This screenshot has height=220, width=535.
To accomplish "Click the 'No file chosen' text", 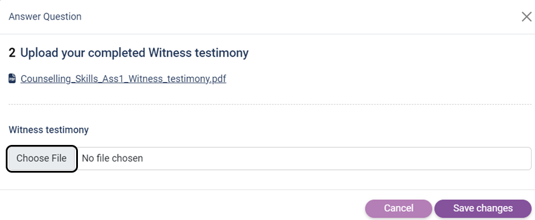I will [113, 159].
